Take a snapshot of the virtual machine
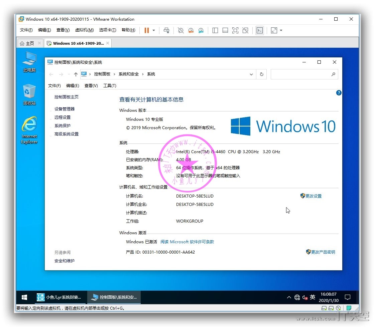Image resolution: width=375 pixels, height=327 pixels. coord(180,30)
